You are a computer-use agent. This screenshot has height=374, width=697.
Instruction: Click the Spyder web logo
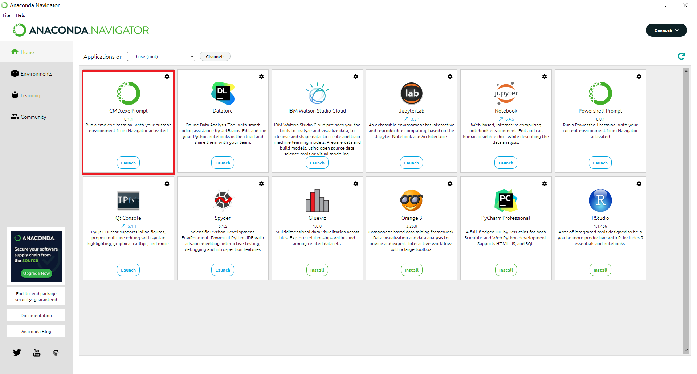[x=223, y=200]
